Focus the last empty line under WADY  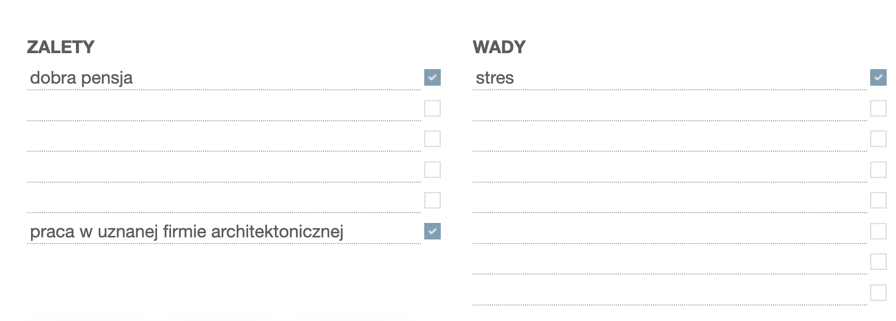(670, 293)
